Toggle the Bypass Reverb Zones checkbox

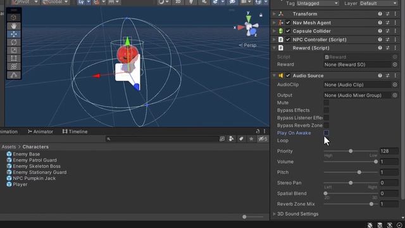pos(327,125)
